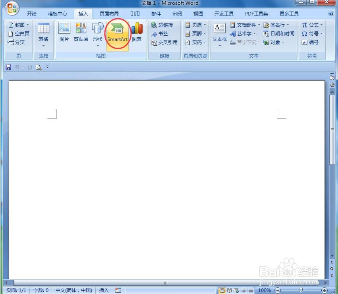Click the 100% zoom level button
Screen dimensions: 338x294
point(265,290)
